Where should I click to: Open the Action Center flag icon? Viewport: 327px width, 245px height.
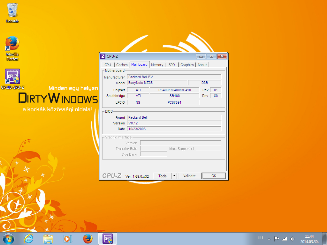277,239
